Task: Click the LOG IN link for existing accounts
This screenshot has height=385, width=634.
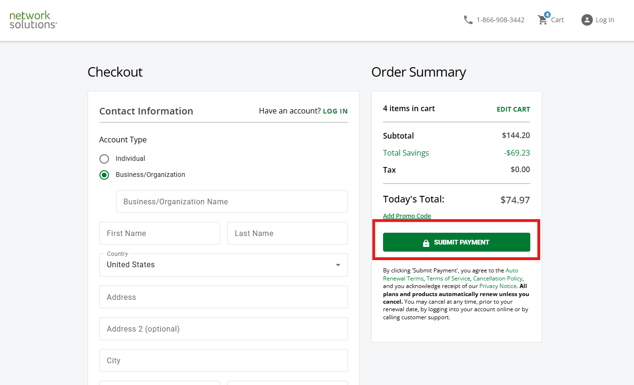Action: pos(335,111)
